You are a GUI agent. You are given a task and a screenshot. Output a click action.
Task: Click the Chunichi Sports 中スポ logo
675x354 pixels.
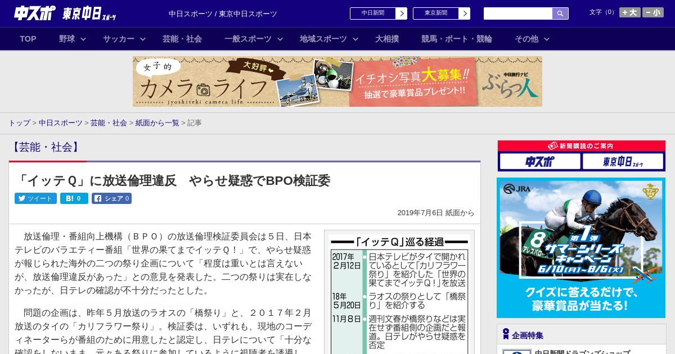pyautogui.click(x=35, y=13)
